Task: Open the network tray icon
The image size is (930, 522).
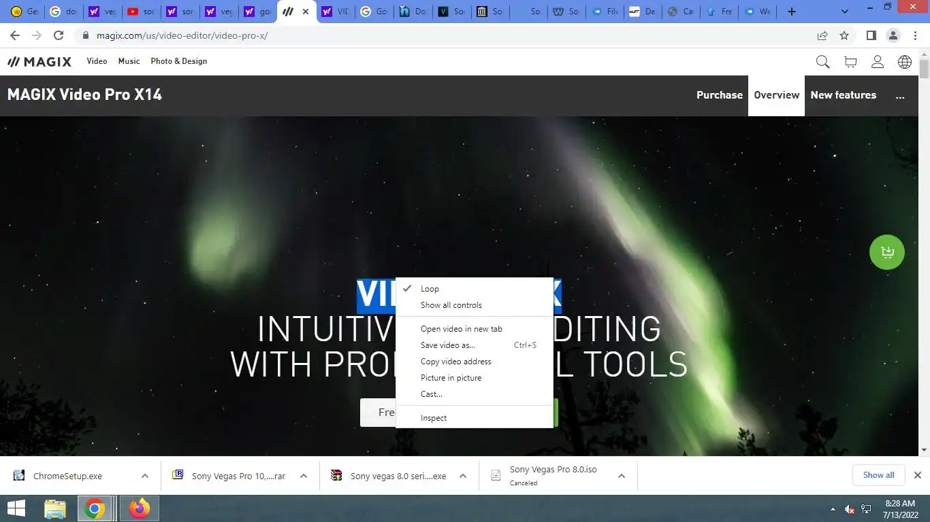Action: click(867, 509)
